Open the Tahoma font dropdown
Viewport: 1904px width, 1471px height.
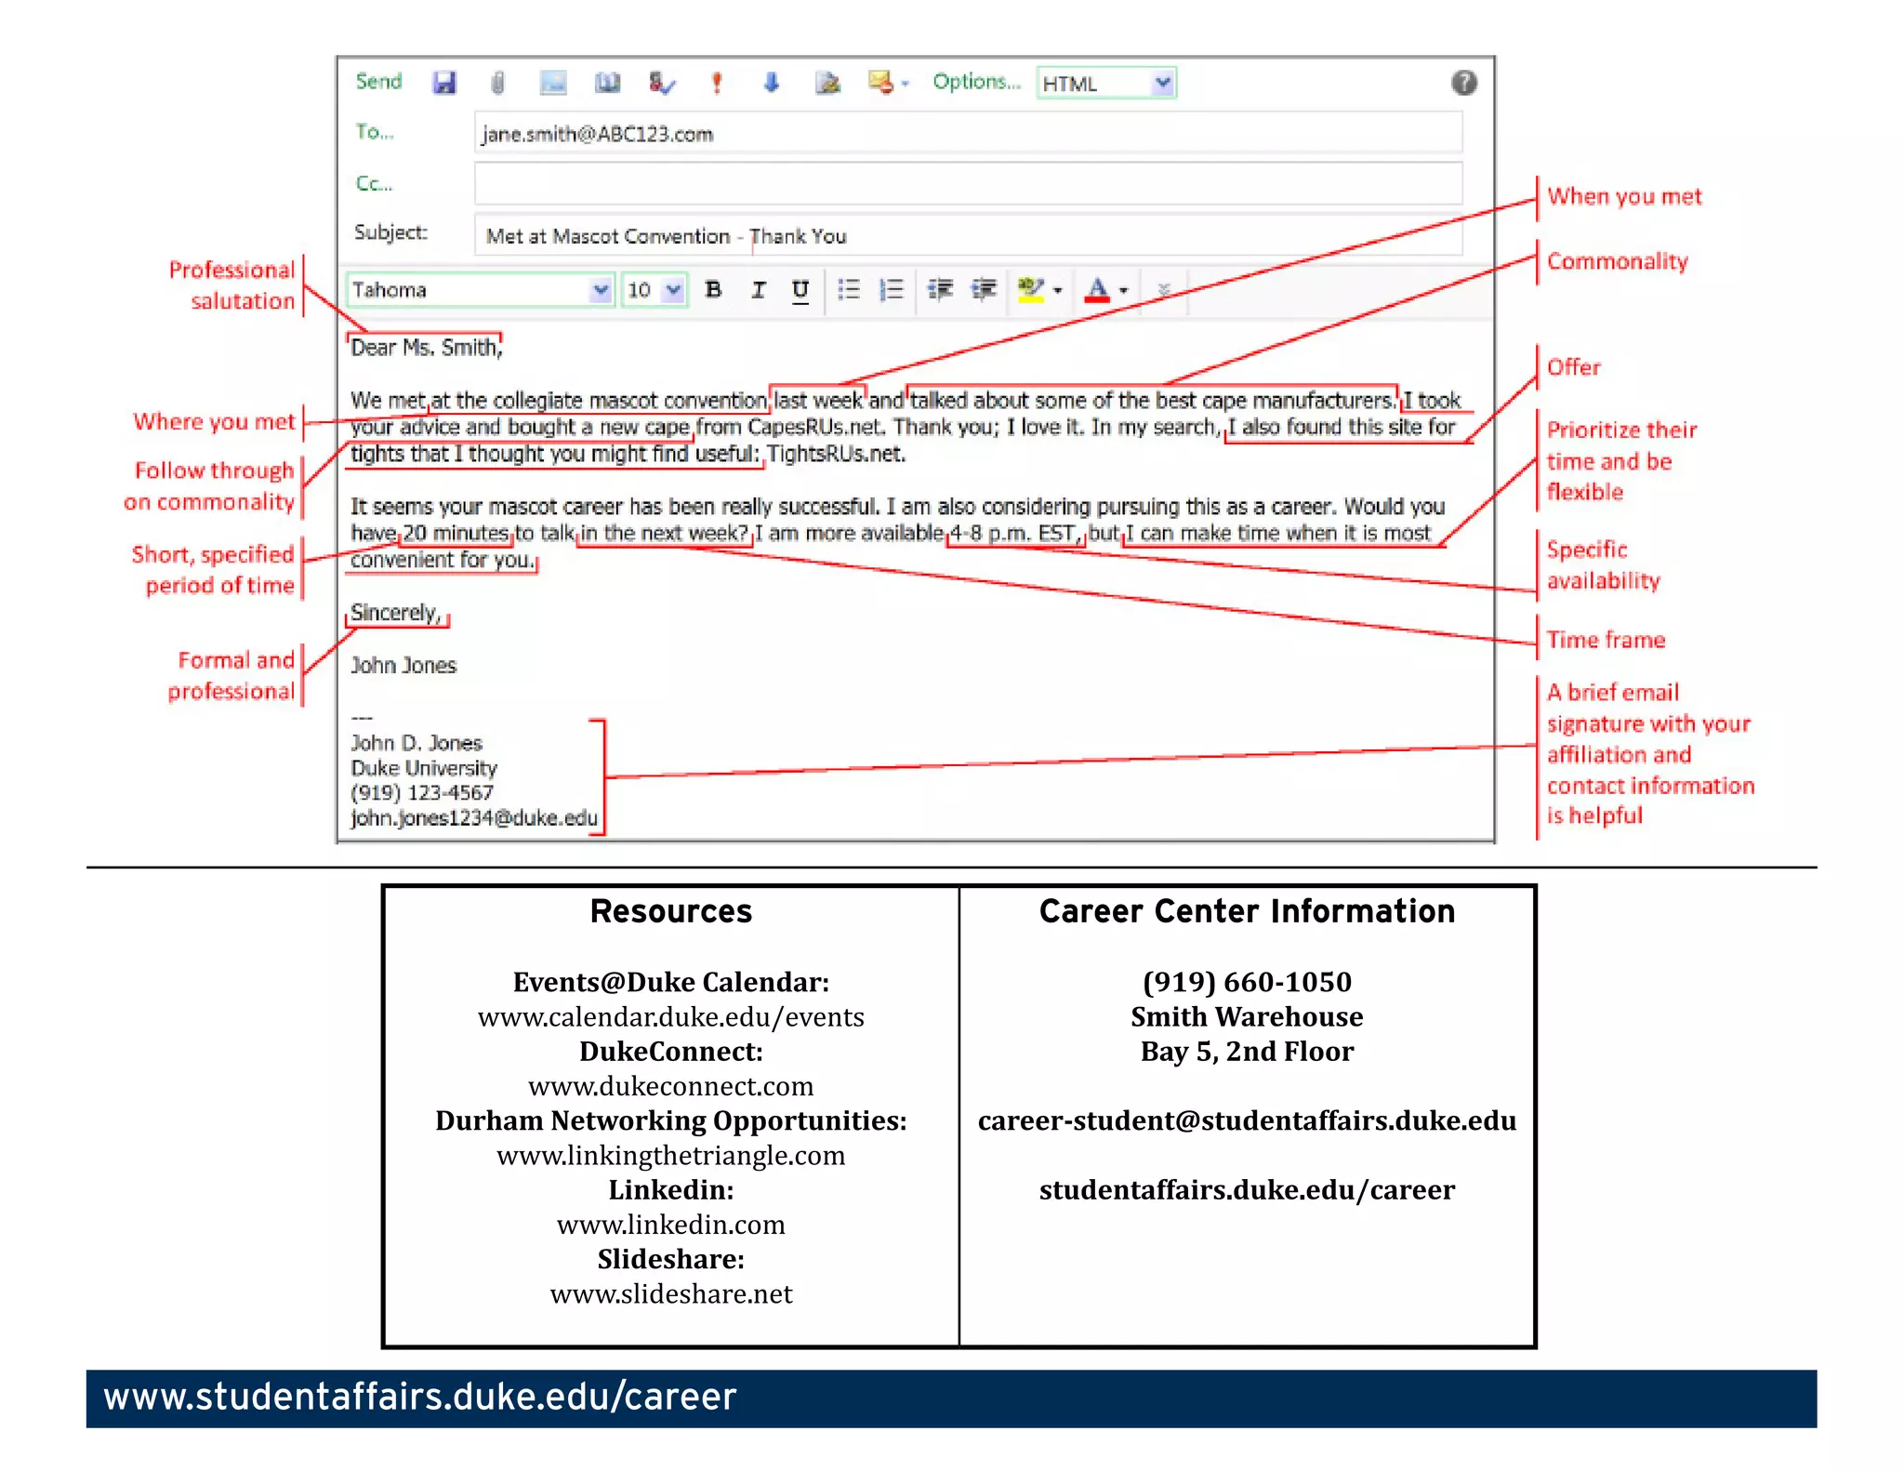point(601,289)
